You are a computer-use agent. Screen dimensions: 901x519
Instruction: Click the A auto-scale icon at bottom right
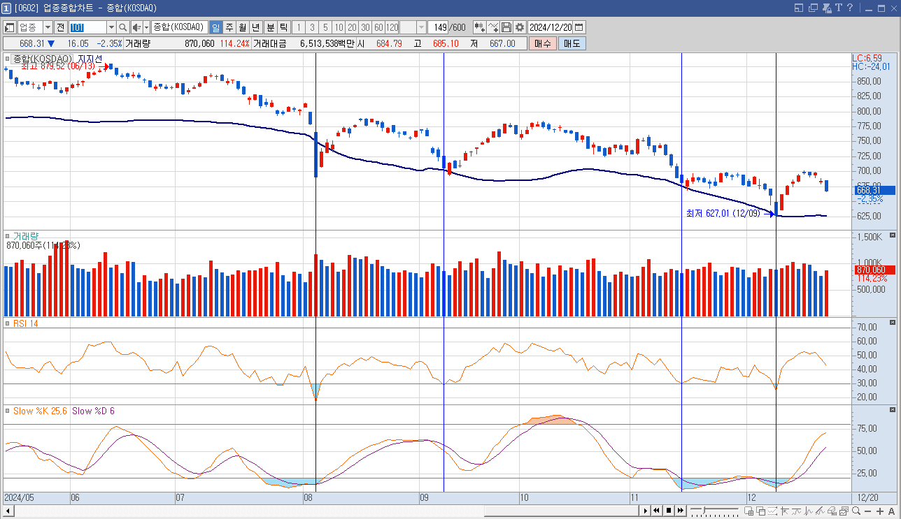pyautogui.click(x=891, y=511)
